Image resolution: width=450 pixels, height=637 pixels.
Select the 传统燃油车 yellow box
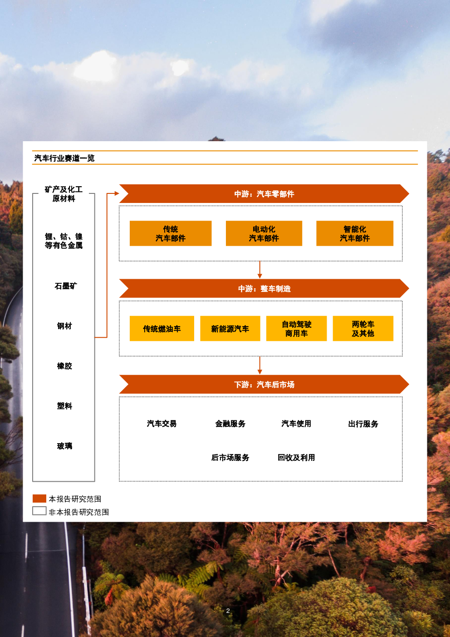pyautogui.click(x=161, y=329)
